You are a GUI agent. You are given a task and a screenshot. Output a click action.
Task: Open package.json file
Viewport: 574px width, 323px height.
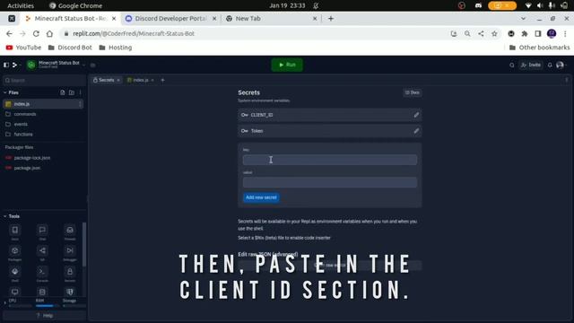point(27,168)
